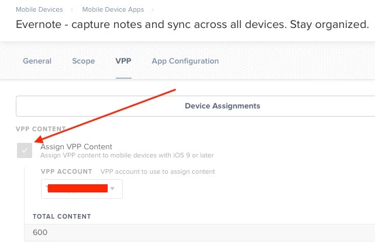
Task: Click the Device Assignments button
Action: [x=222, y=106]
